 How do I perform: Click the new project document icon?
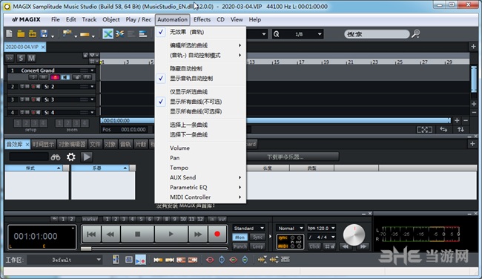point(9,34)
